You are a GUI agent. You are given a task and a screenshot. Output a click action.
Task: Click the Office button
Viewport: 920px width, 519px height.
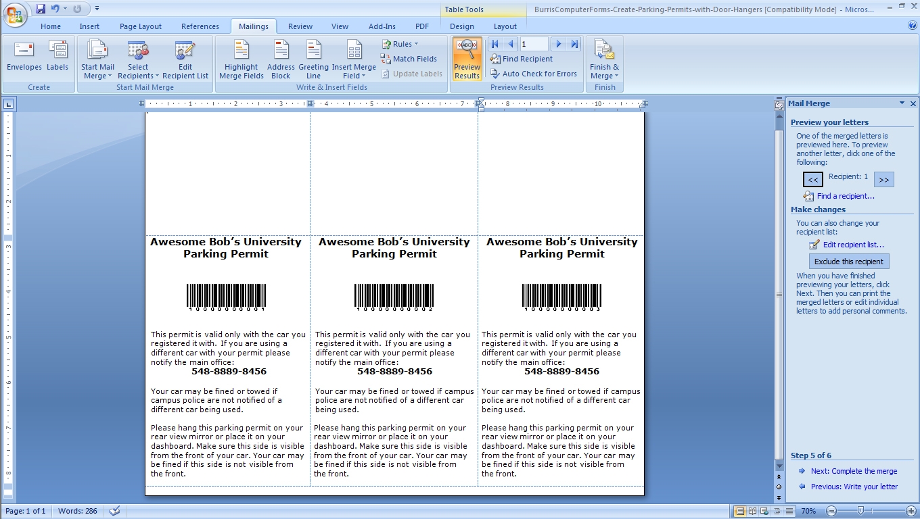coord(15,14)
